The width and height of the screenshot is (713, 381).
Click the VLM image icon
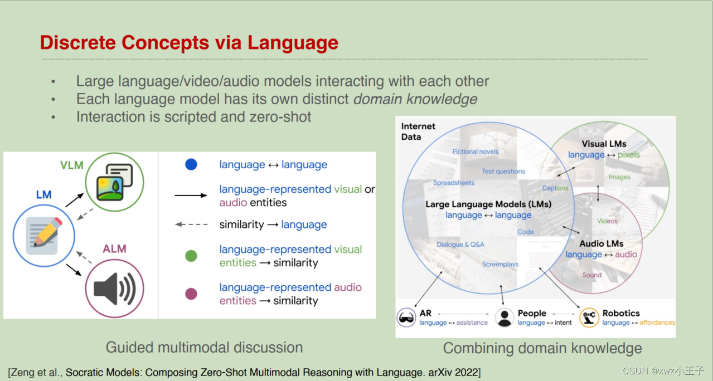pyautogui.click(x=115, y=182)
